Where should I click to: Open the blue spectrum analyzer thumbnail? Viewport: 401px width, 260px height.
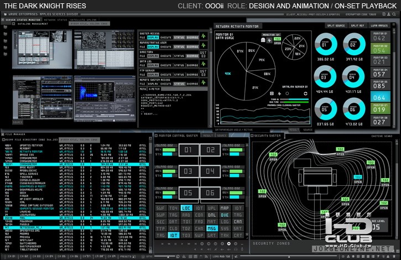pos(105,98)
